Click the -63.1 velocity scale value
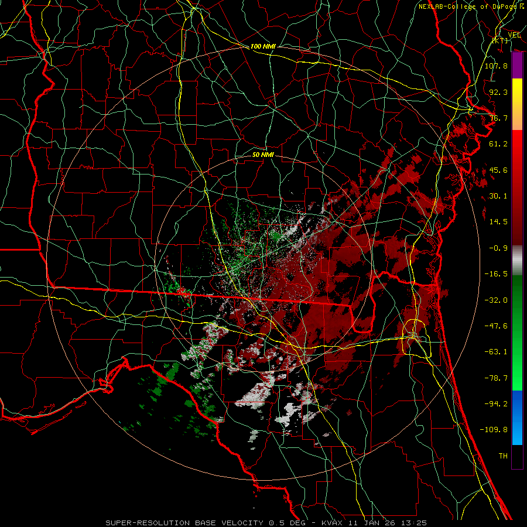527x527 pixels. click(x=496, y=352)
